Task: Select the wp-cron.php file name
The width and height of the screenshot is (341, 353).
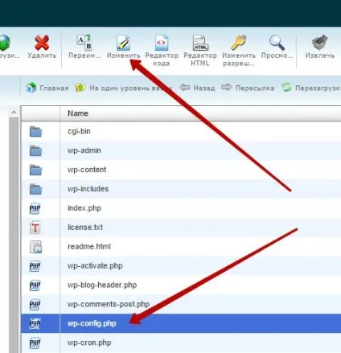Action: coord(89,343)
